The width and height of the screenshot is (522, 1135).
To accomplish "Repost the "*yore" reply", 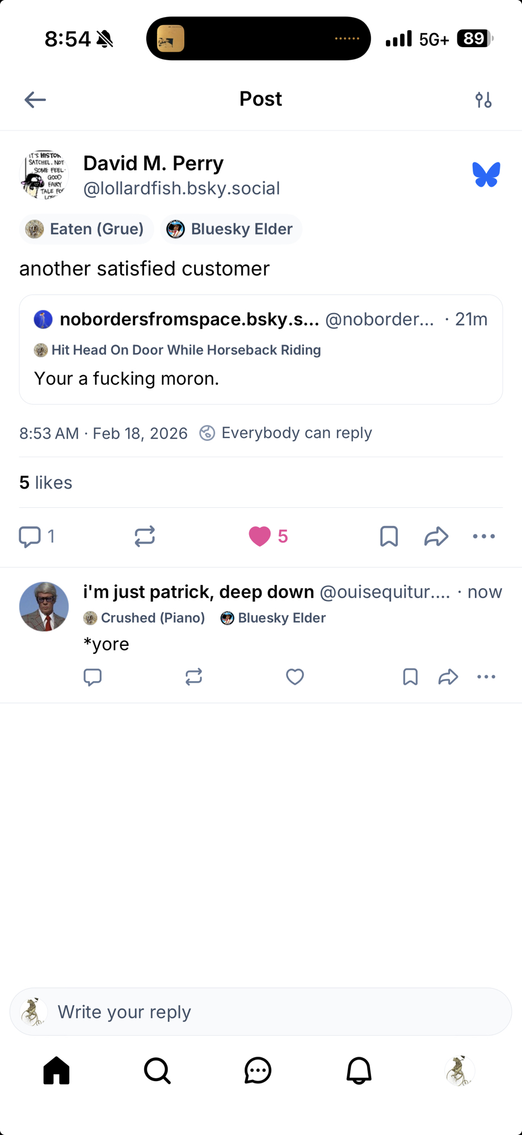I will [x=193, y=676].
